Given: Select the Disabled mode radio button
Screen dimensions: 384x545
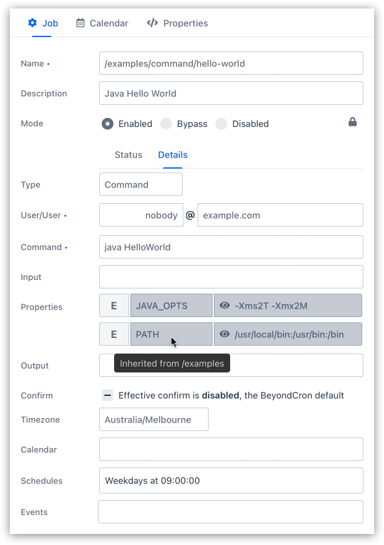Looking at the screenshot, I should [222, 124].
